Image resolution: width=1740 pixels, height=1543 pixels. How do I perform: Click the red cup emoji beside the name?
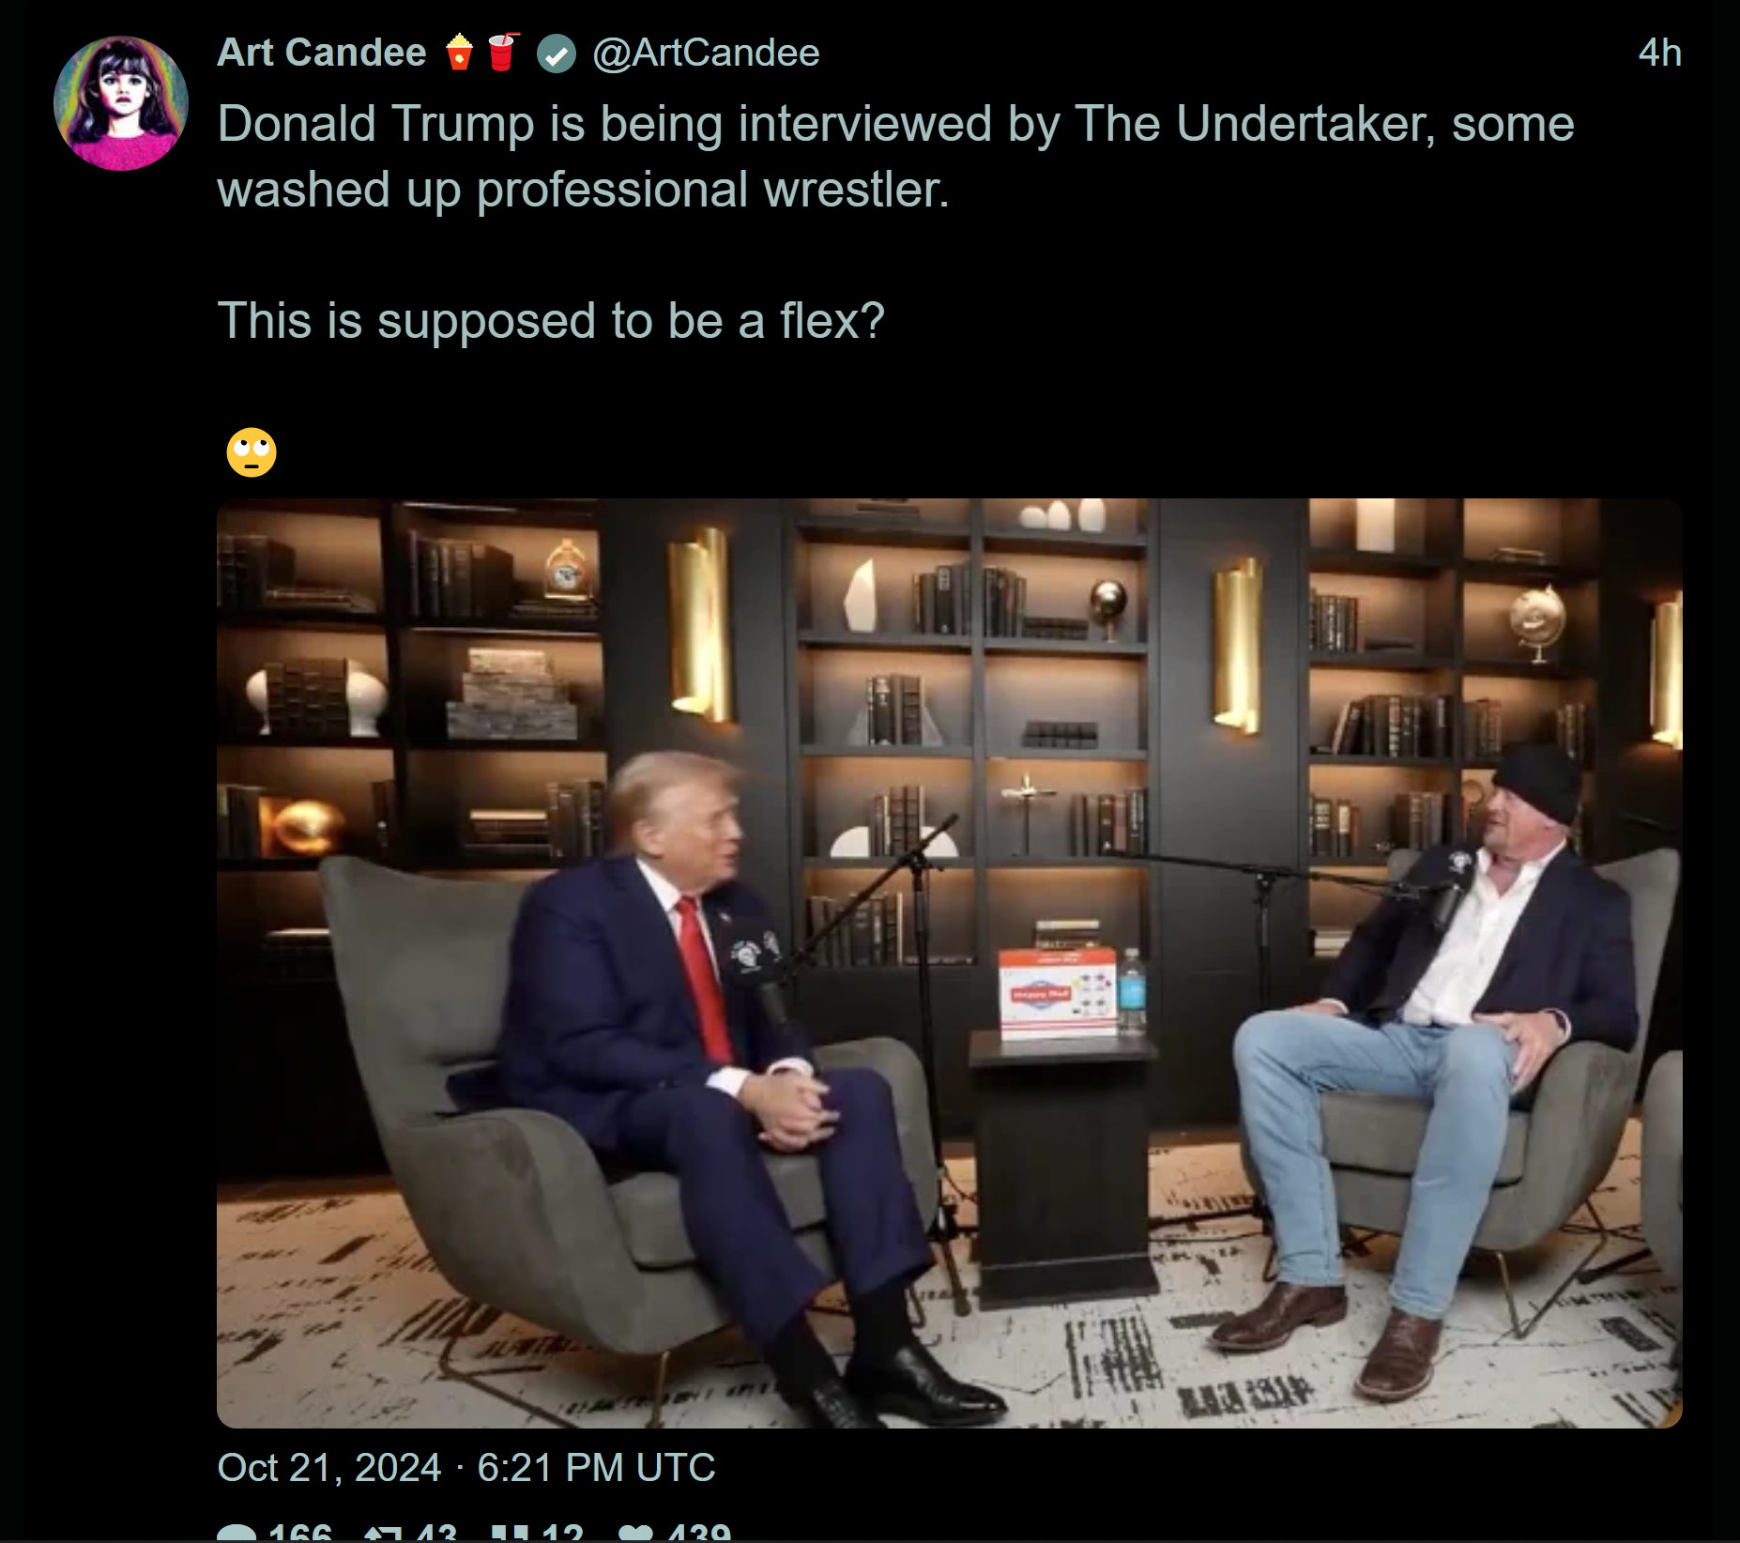(503, 53)
